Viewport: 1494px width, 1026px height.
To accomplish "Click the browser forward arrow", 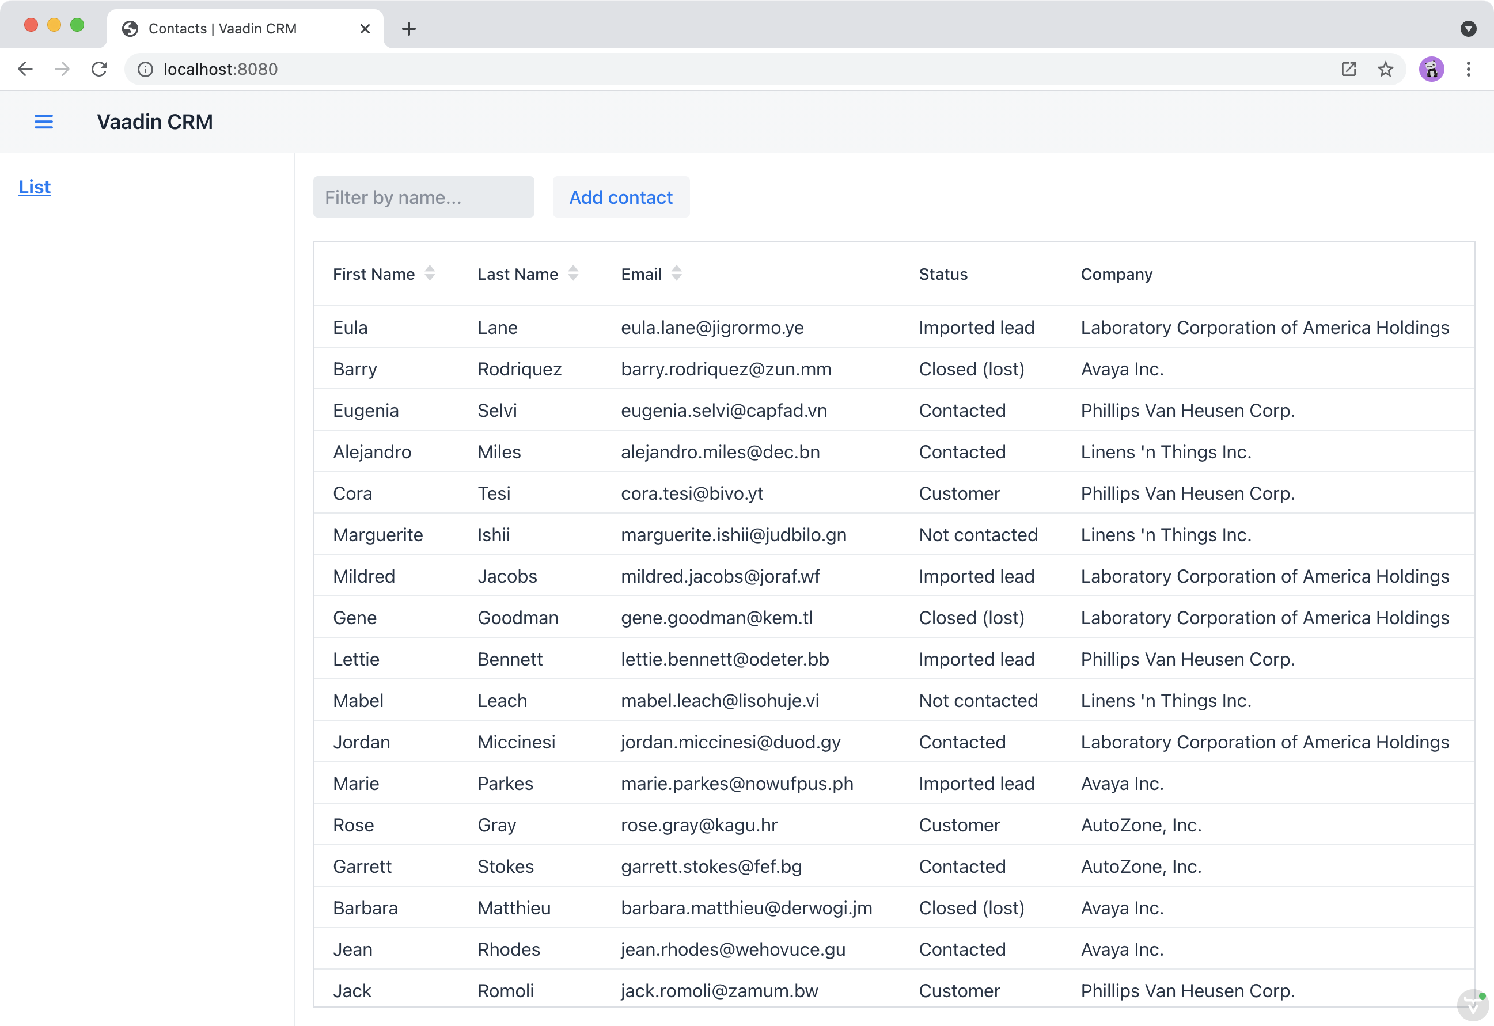I will click(x=62, y=69).
